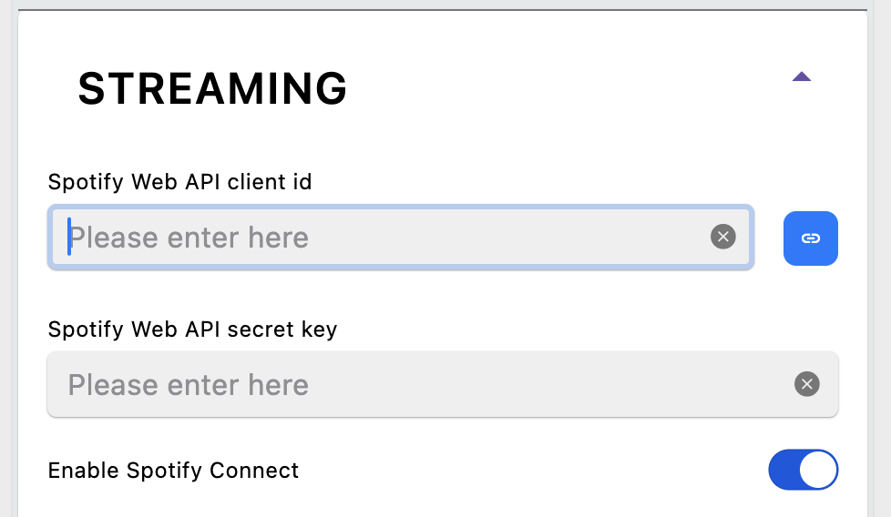891x517 pixels.
Task: Click the "Spotify Web API client id" label
Action: [x=179, y=182]
